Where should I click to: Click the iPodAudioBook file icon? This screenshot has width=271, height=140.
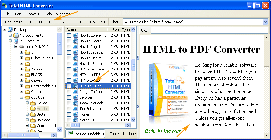[x=75, y=103]
